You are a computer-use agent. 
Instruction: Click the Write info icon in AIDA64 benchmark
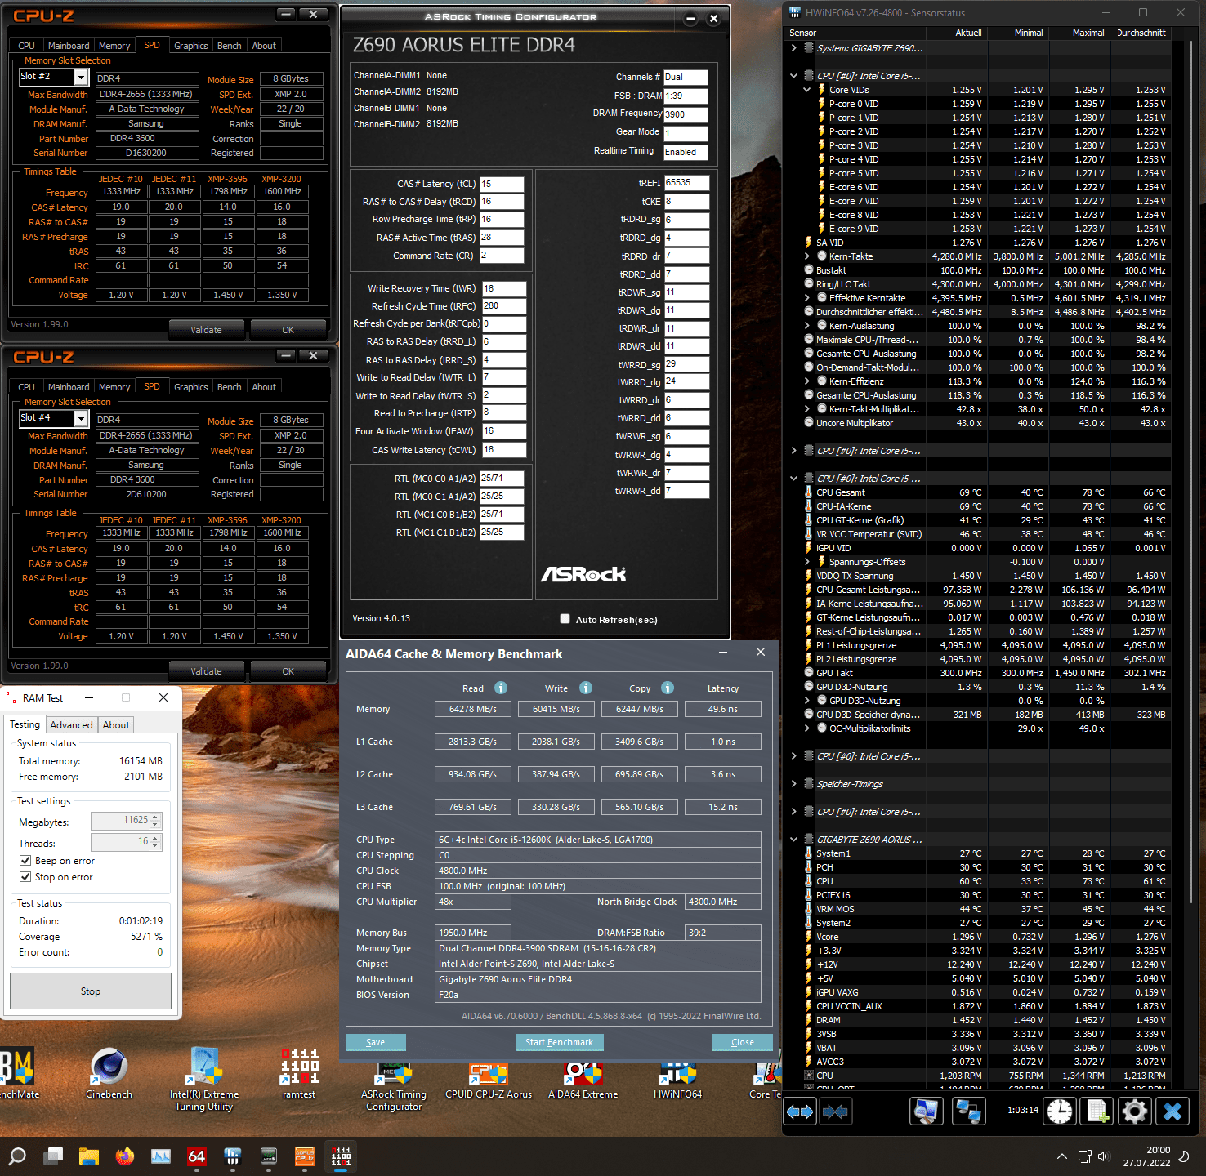click(586, 688)
